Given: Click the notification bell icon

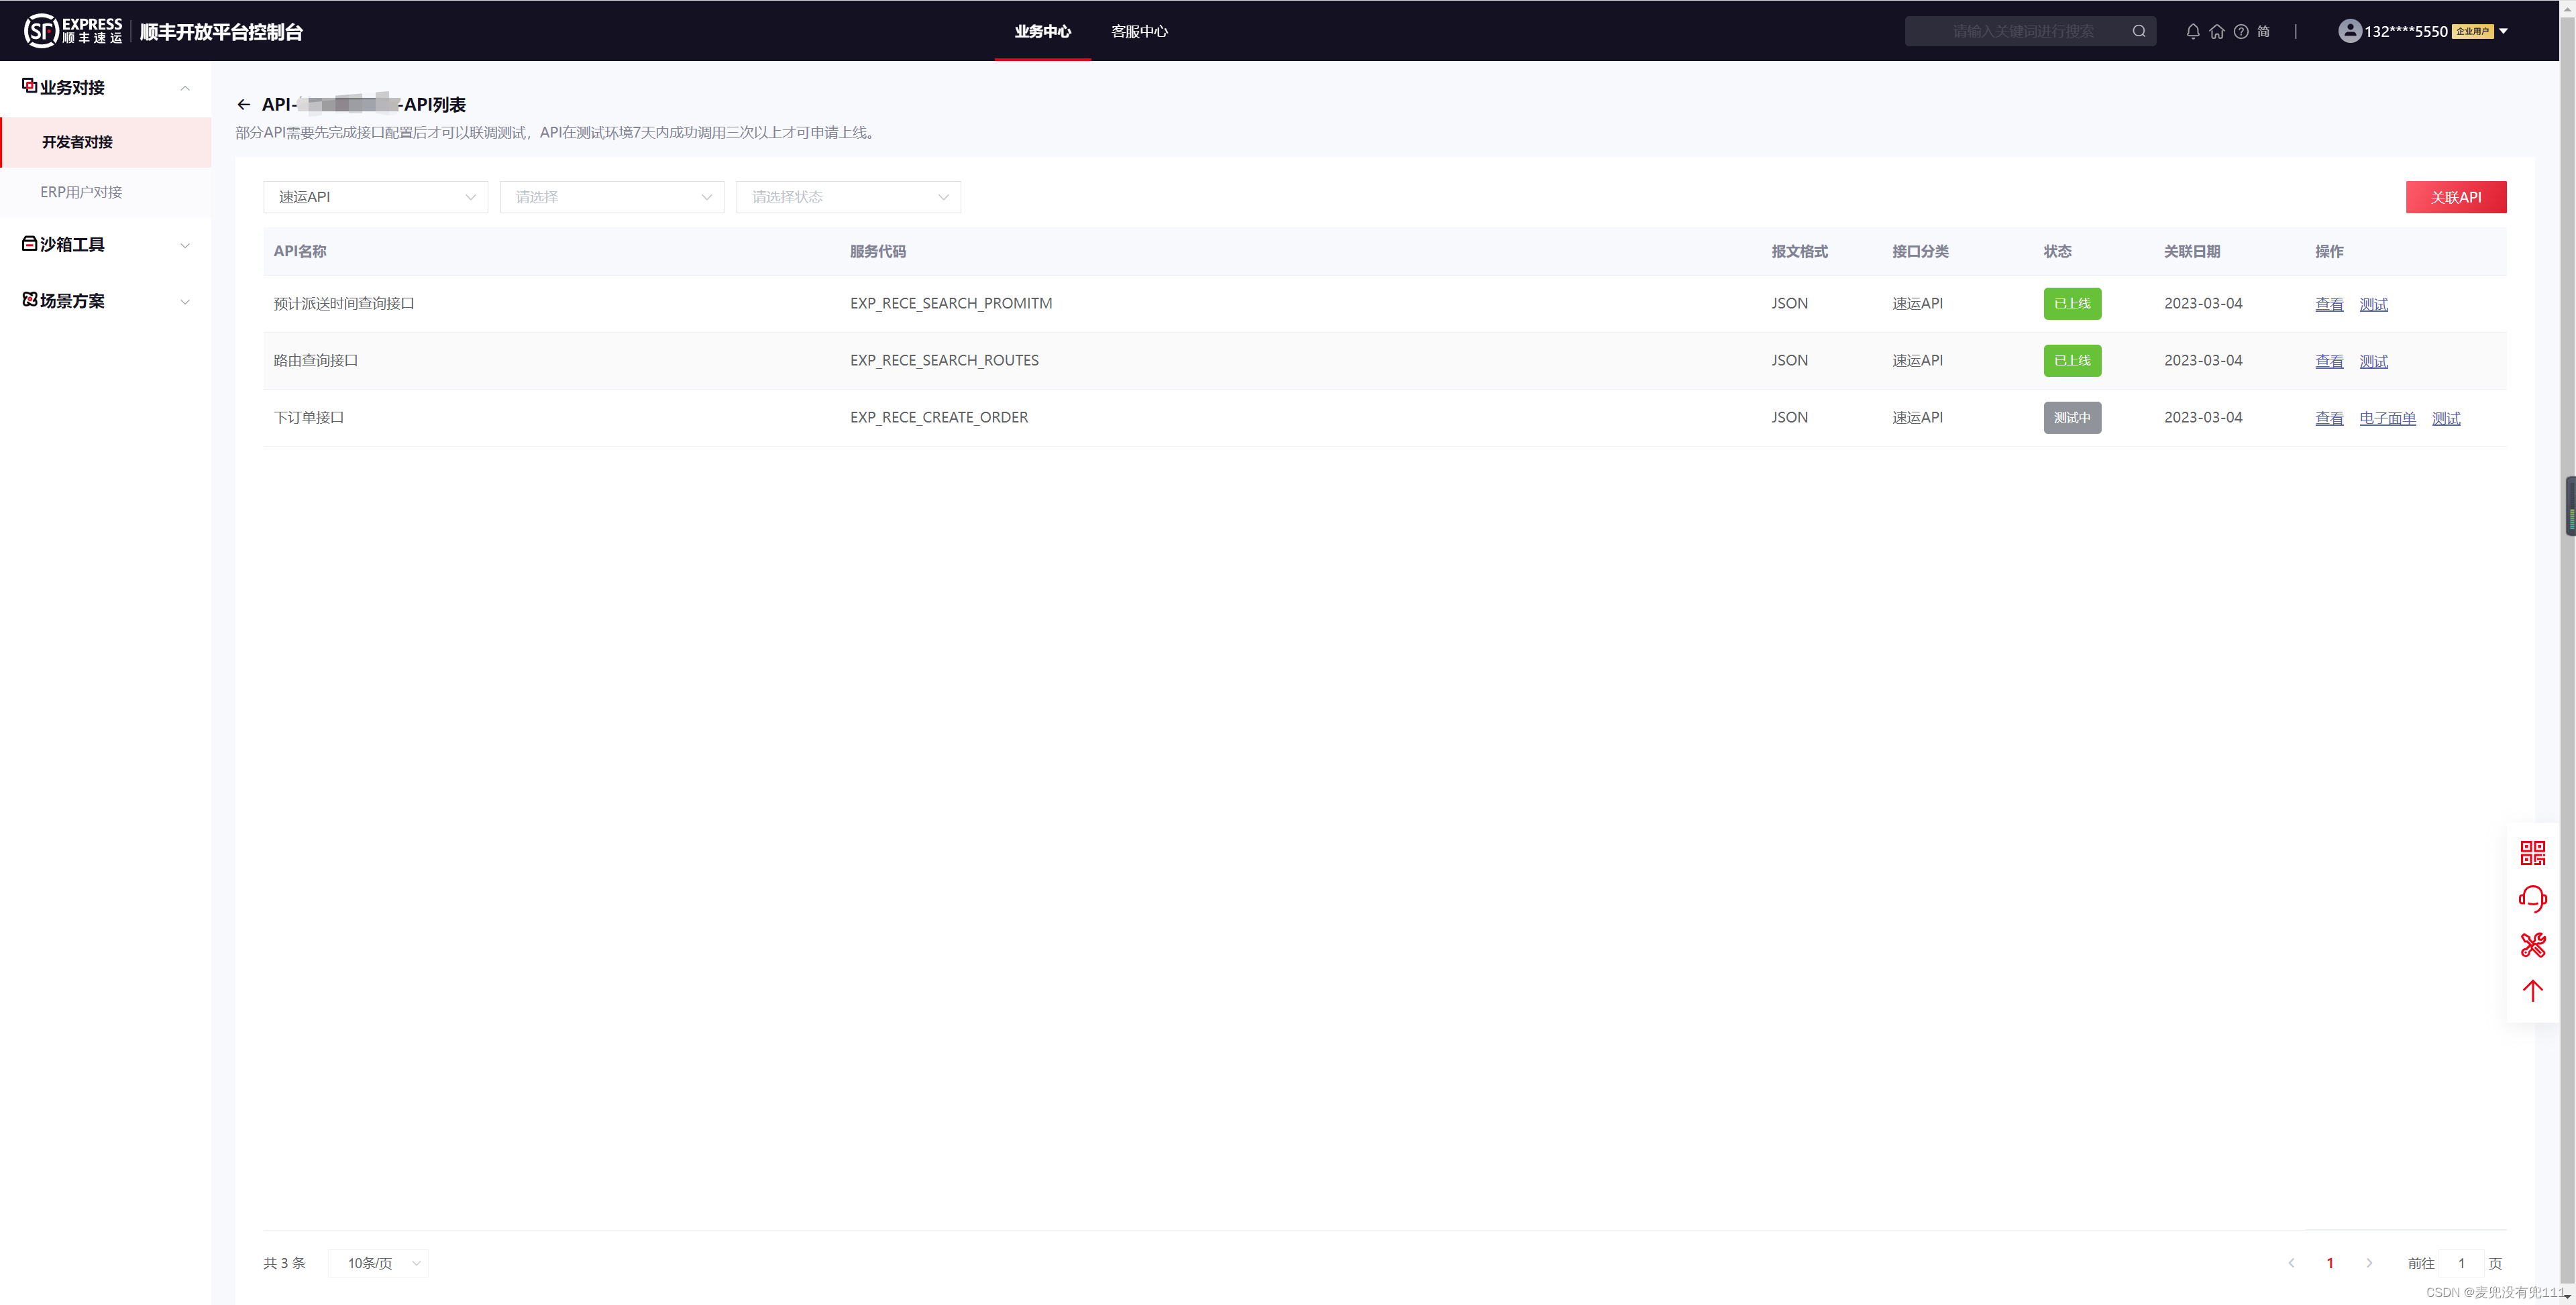Looking at the screenshot, I should [2192, 31].
